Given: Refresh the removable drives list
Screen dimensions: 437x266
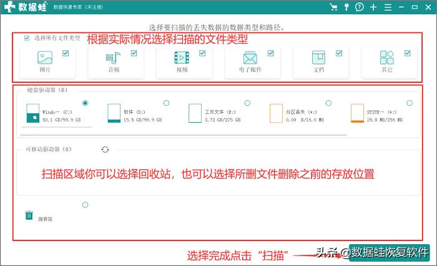Looking at the screenshot, I should (x=105, y=150).
